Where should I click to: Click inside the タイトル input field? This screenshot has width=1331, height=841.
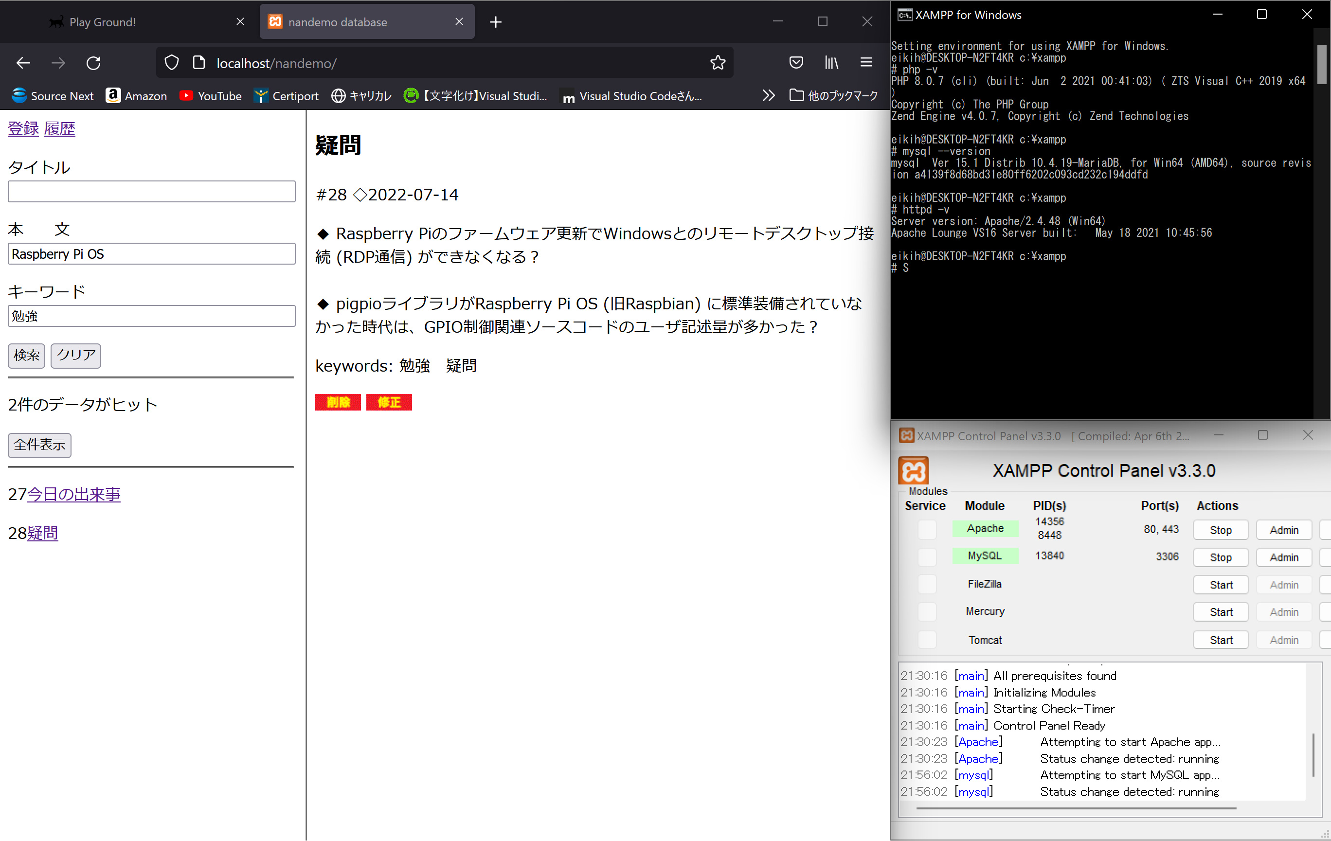point(151,191)
